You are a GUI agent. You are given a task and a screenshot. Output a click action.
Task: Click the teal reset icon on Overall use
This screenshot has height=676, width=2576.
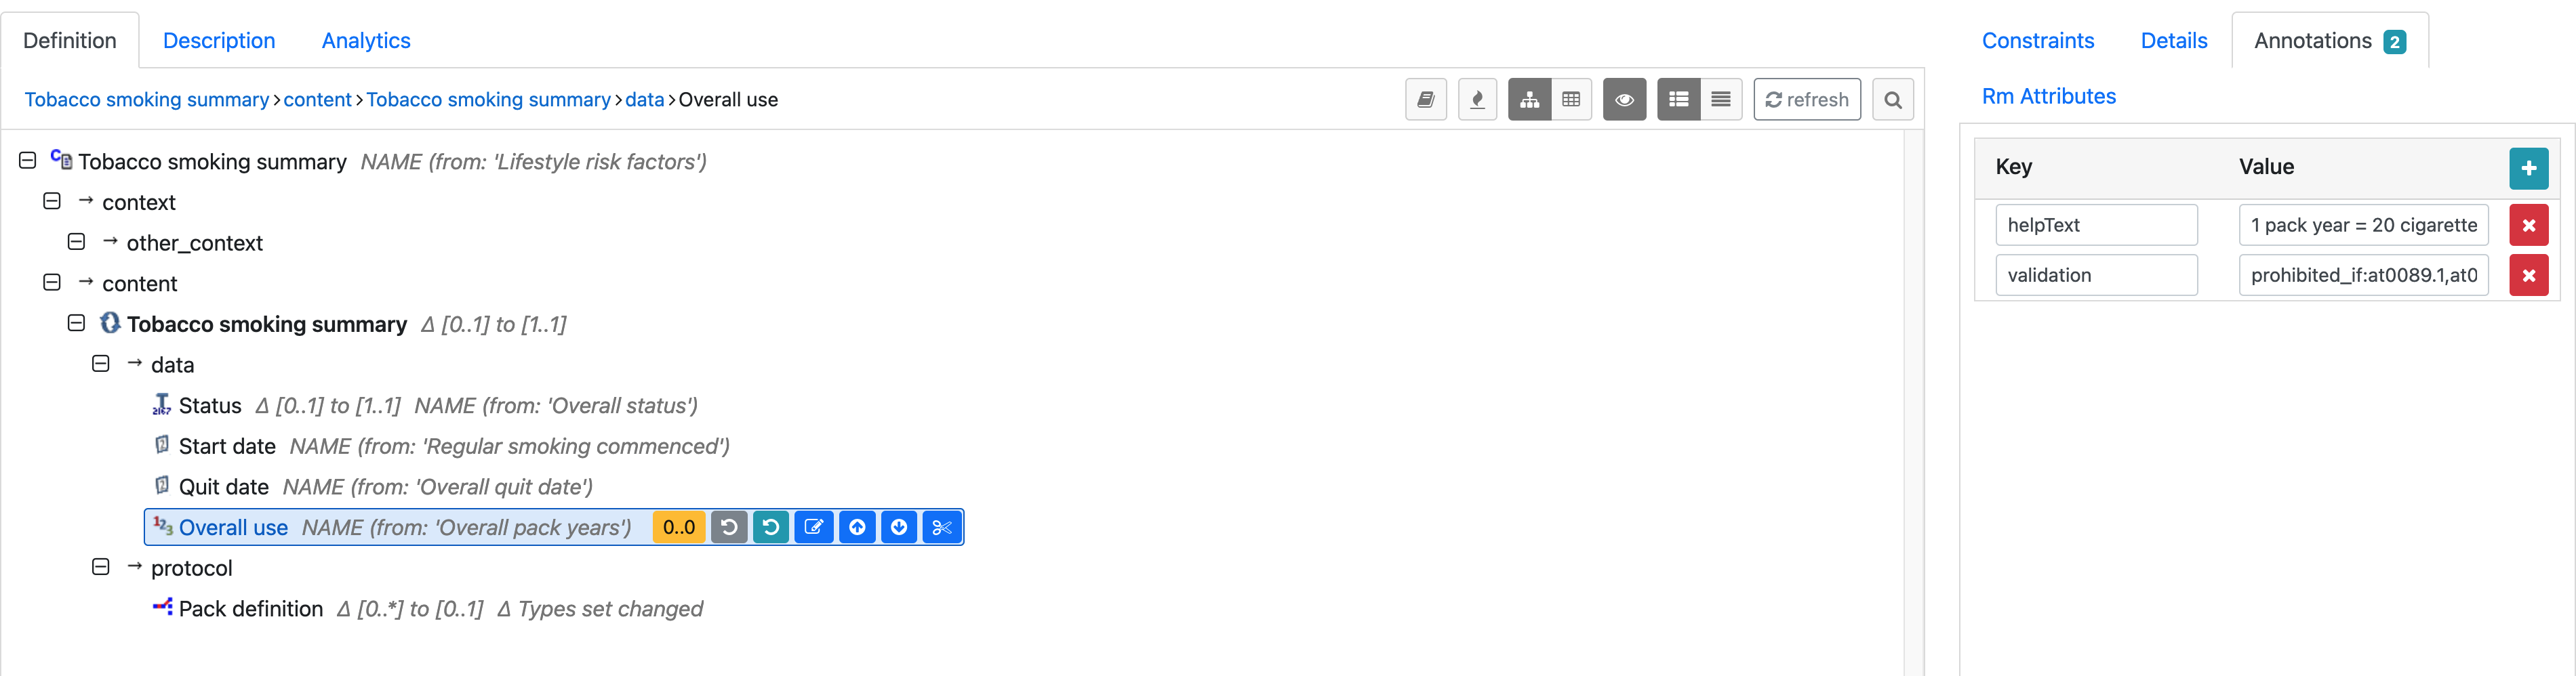point(771,526)
